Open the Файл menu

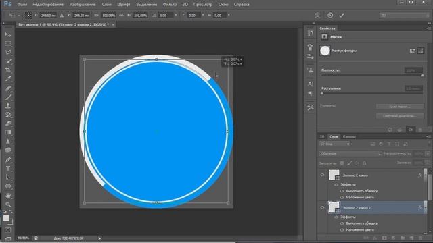(22, 5)
